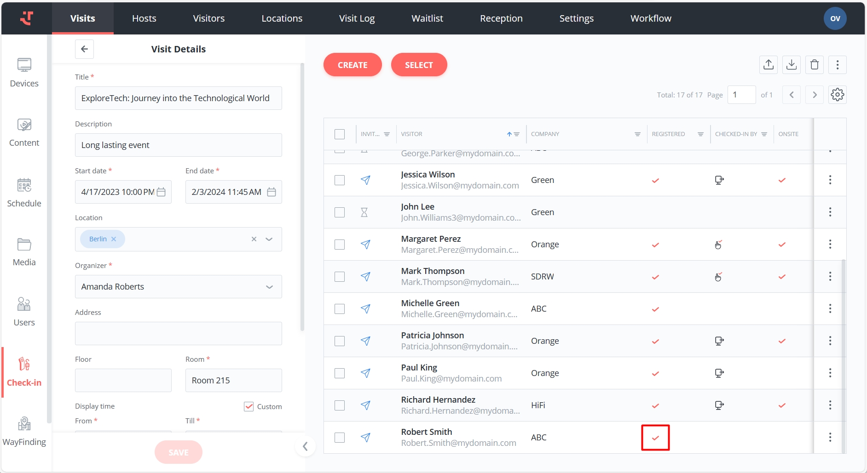Open table settings gear icon
Screen dimensions: 867x473
coord(837,95)
